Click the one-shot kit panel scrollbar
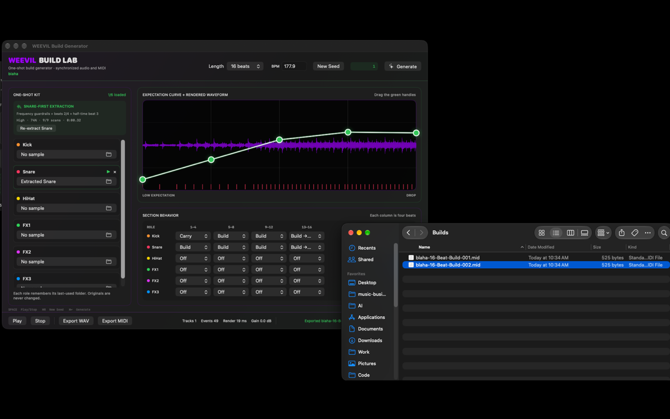 click(x=123, y=208)
